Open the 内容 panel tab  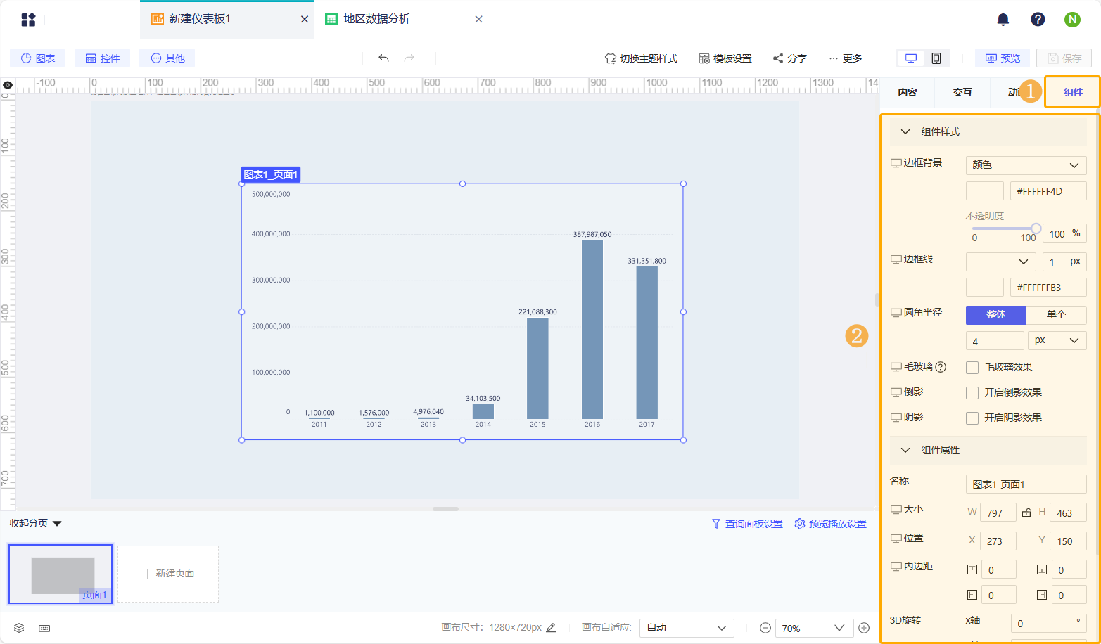[x=908, y=92]
